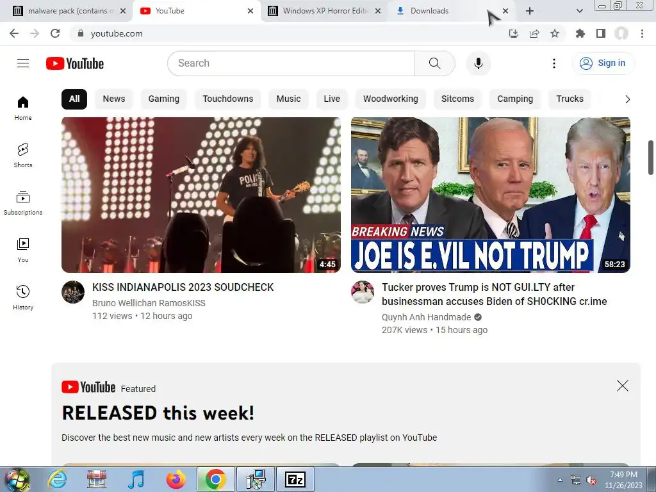
Task: Open 7-Zip from taskbar
Action: point(295,480)
